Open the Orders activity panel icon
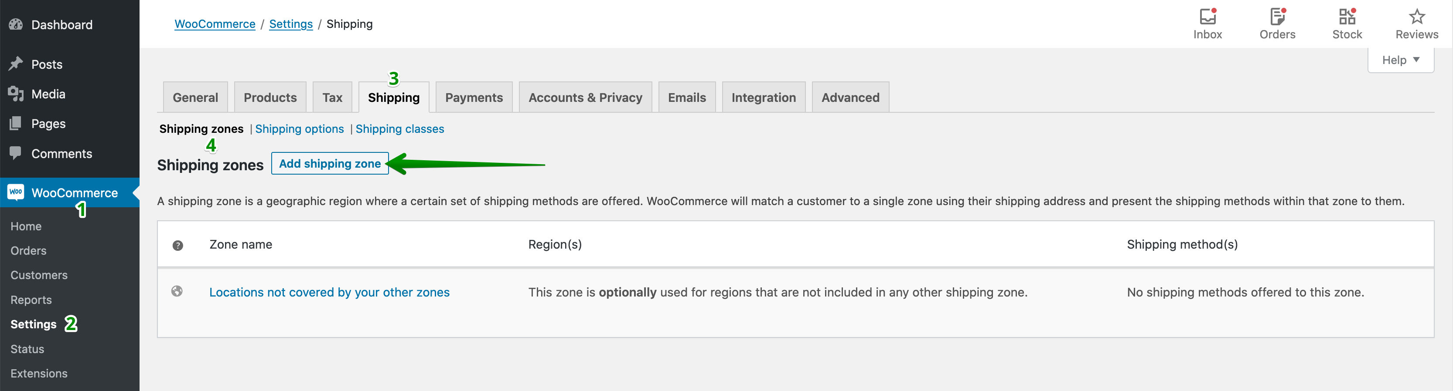Image resolution: width=1453 pixels, height=391 pixels. pos(1277,17)
